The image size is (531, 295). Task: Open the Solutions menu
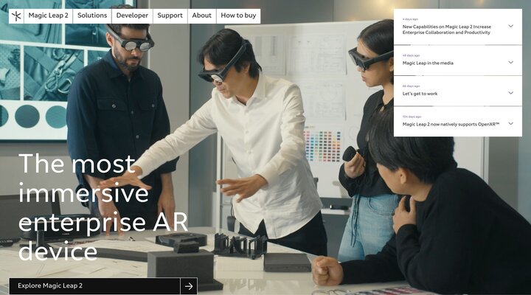[92, 15]
